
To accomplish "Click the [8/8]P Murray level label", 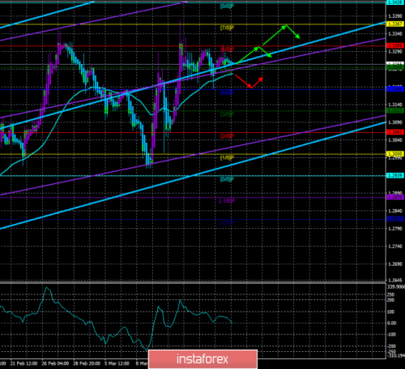I will (x=227, y=6).
